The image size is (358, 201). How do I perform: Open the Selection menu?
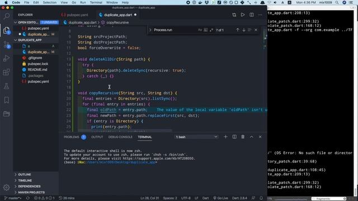coord(50,2)
